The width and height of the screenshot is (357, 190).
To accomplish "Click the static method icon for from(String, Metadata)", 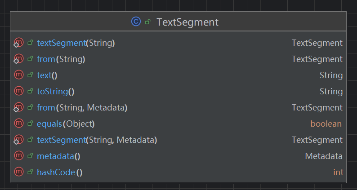I will pyautogui.click(x=19, y=108).
